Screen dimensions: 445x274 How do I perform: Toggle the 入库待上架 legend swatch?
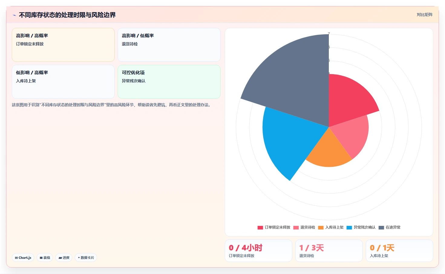click(321, 227)
